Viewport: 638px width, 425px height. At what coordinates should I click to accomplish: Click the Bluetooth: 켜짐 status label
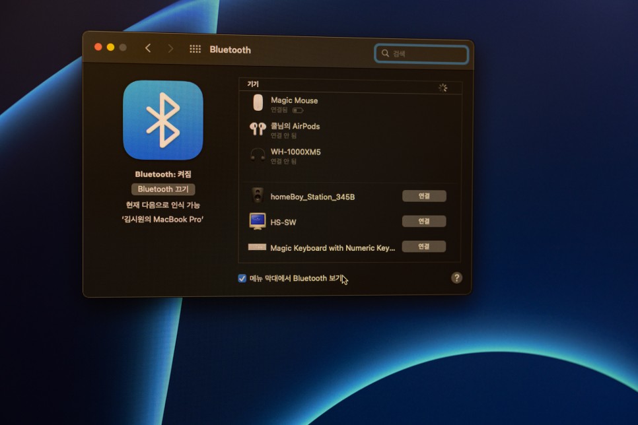(163, 174)
